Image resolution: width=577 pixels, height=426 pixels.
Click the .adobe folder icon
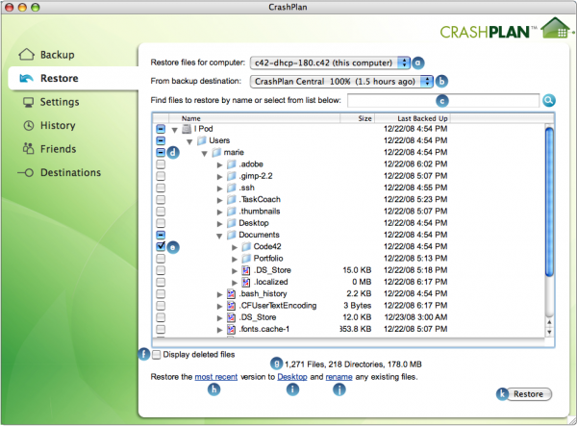(231, 164)
